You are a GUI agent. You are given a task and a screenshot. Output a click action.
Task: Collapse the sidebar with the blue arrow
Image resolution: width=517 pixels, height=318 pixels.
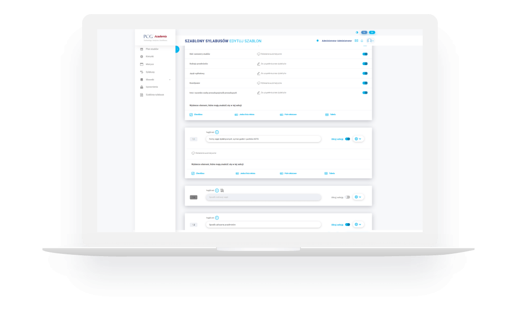pyautogui.click(x=177, y=49)
